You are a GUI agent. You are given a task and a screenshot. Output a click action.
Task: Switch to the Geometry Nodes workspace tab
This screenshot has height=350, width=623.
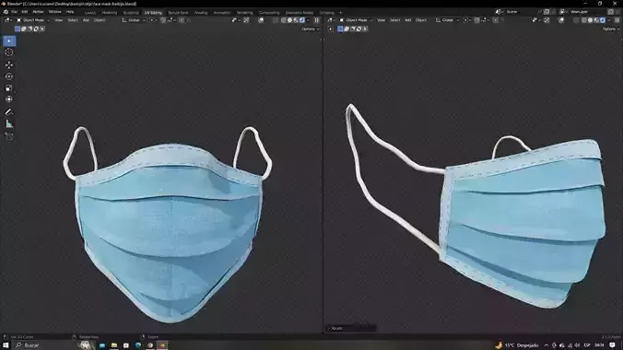(x=300, y=13)
